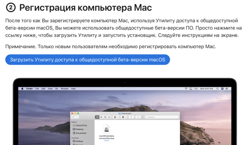Click the Share button in the Finder toolbar
Viewport: 247px width, 145px height.
click(x=131, y=117)
